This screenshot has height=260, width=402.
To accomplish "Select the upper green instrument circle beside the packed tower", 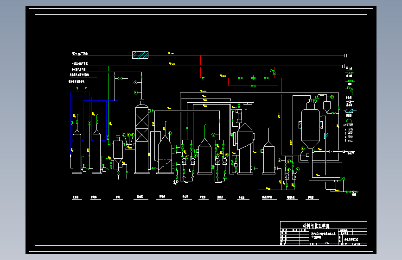I will click(135, 82).
